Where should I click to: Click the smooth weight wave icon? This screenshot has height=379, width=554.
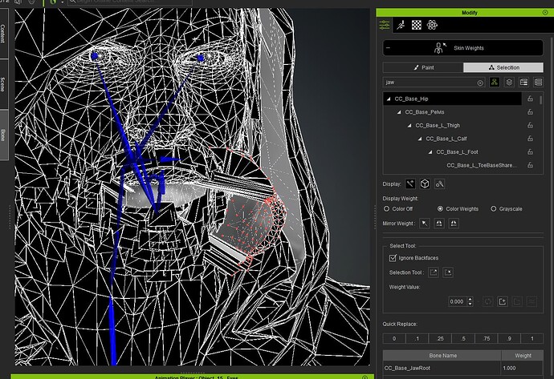(x=532, y=302)
